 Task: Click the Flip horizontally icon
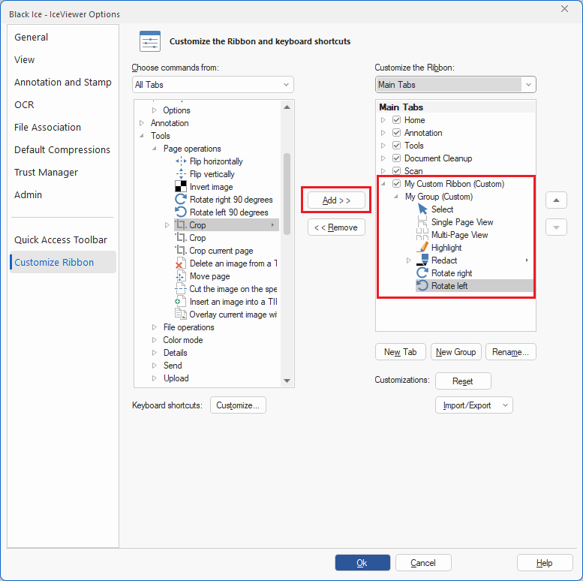[x=181, y=161]
